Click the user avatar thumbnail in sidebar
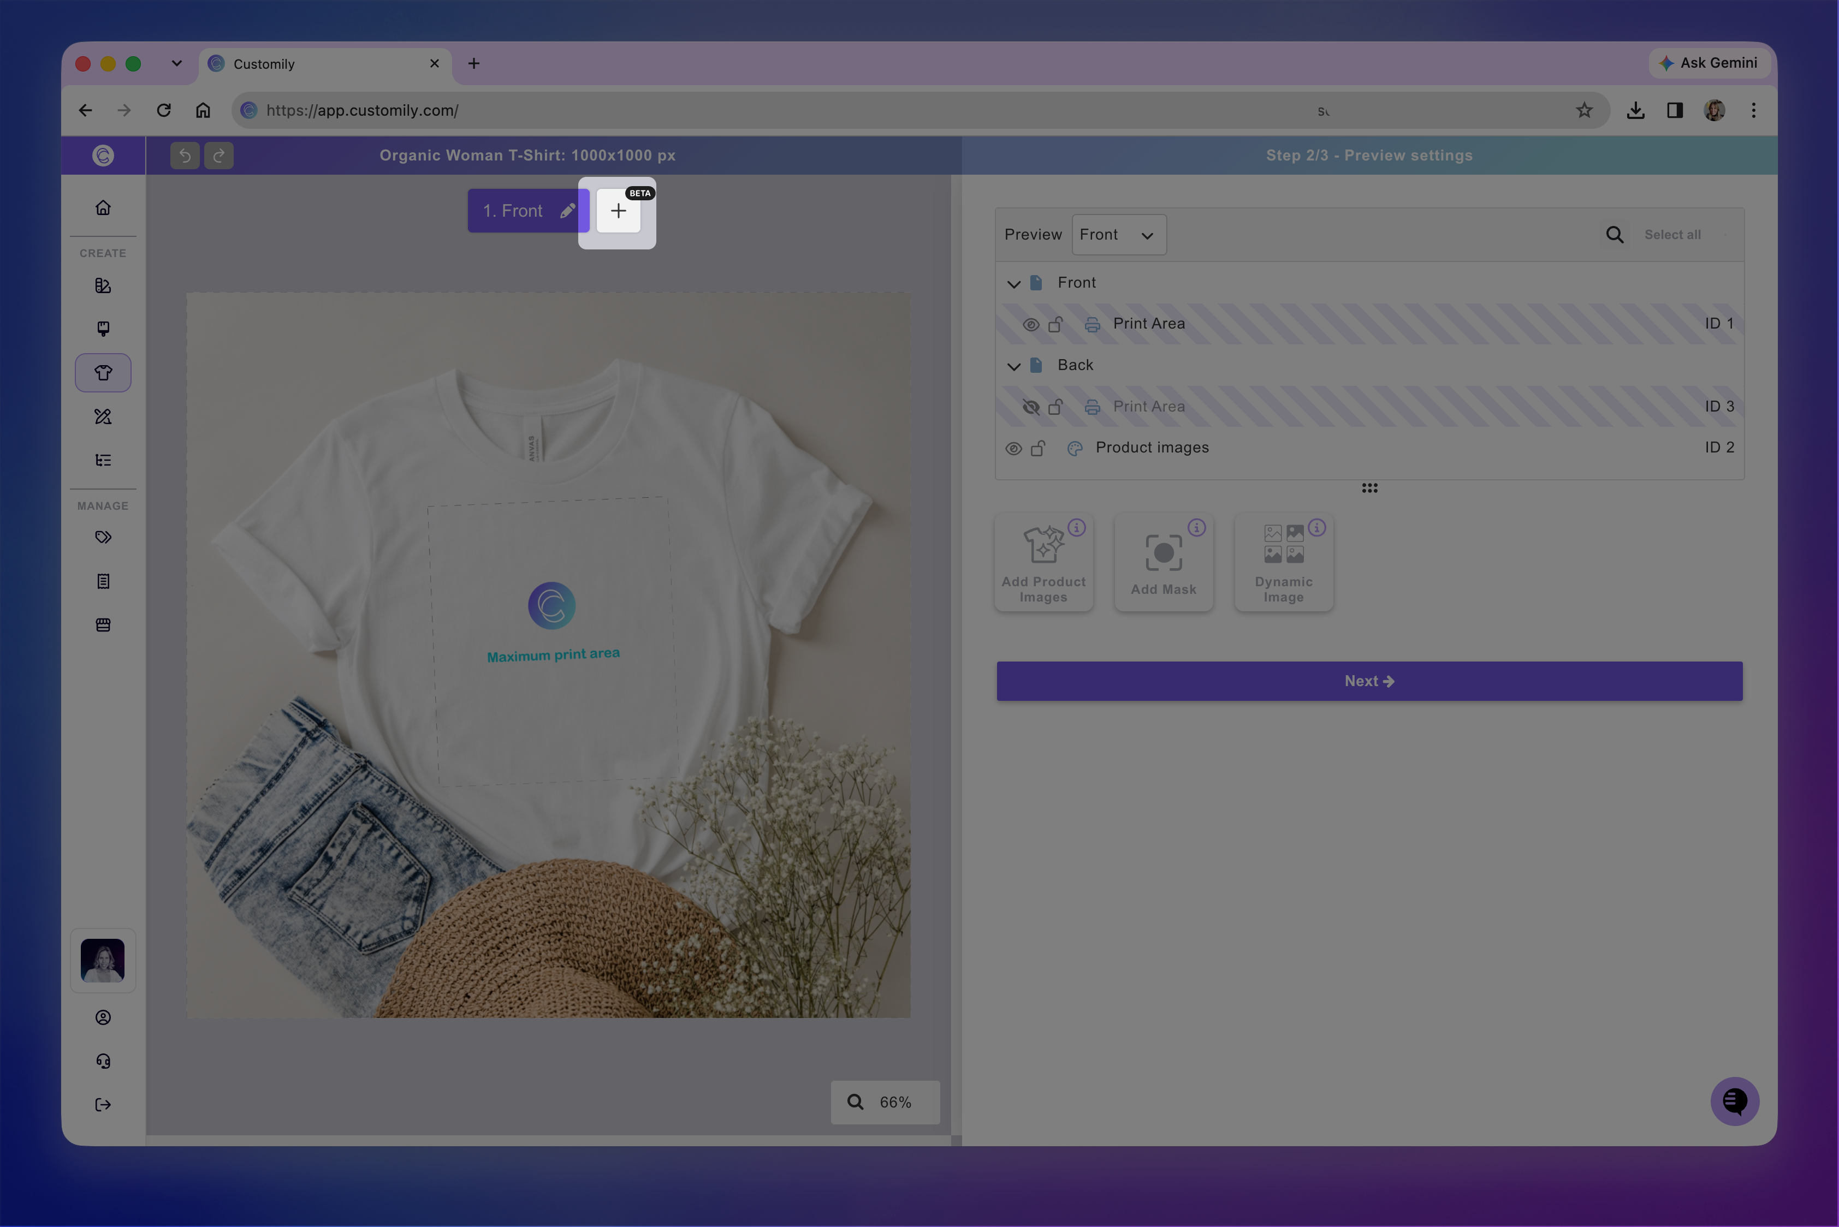The image size is (1839, 1227). pos(103,960)
